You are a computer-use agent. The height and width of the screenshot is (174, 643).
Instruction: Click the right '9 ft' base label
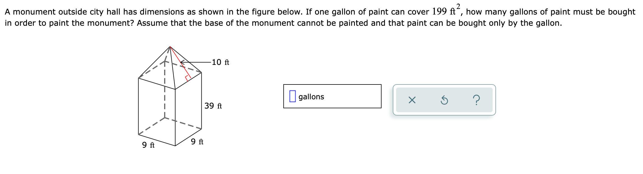(197, 142)
